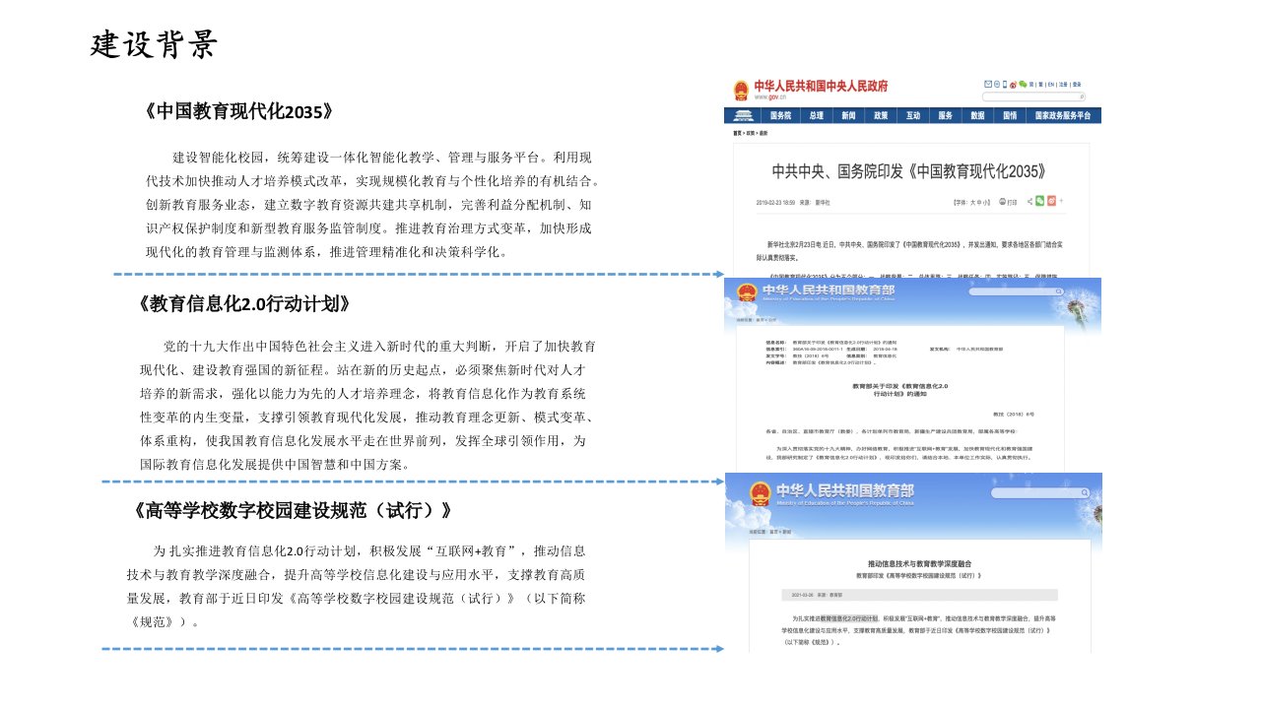Open the 国家政务服务平台 menu item
The image size is (1261, 709).
pyautogui.click(x=1063, y=115)
